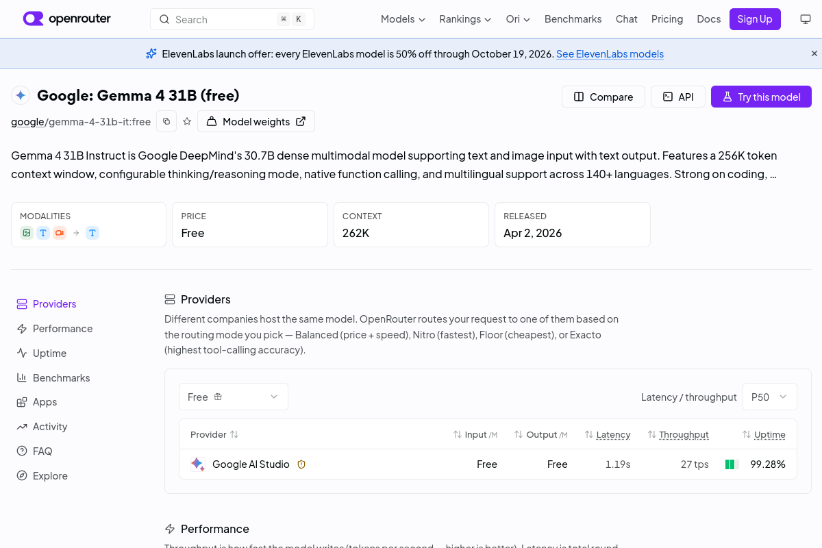Open the Docs page

pos(708,19)
